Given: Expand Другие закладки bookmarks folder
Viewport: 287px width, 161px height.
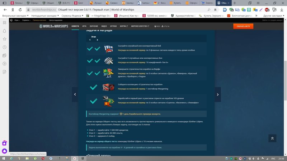Looking at the screenshot, I should (x=274, y=16).
